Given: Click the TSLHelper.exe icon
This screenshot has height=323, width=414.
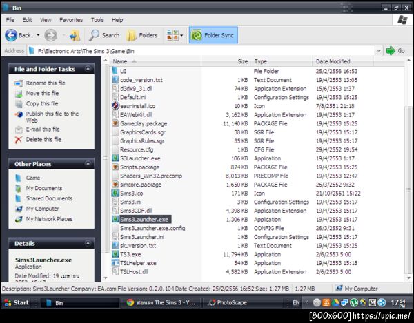Looking at the screenshot, I should pos(115,263).
